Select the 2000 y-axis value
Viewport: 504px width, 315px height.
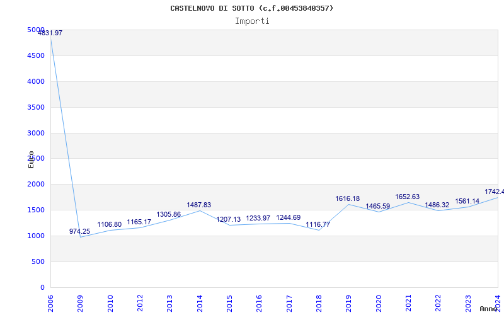click(36, 184)
